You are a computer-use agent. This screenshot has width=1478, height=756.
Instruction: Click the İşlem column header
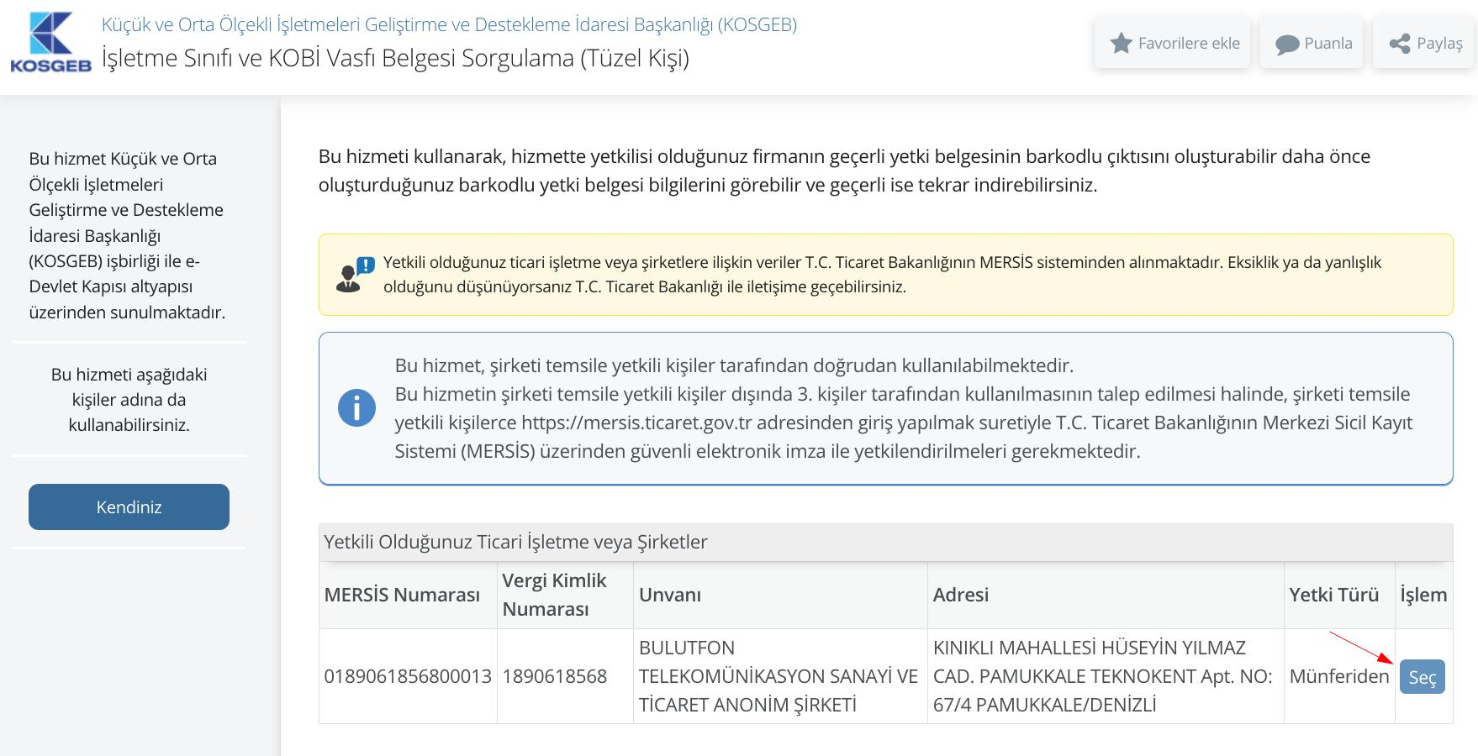pos(1423,595)
